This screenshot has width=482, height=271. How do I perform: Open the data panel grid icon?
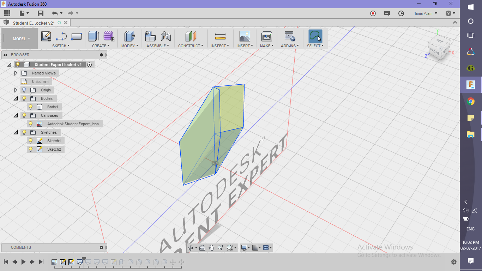(7, 13)
